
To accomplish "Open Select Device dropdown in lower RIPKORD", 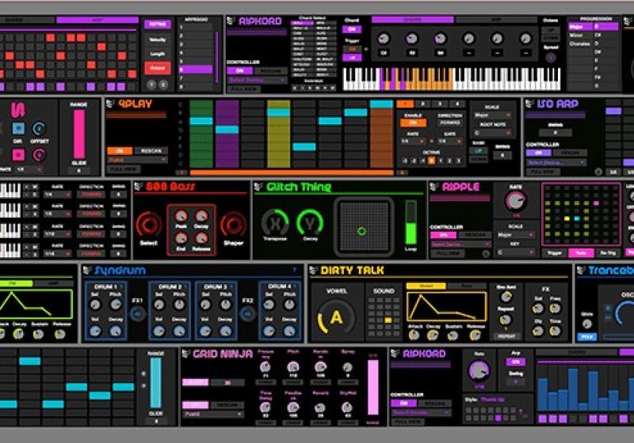I will [x=421, y=412].
